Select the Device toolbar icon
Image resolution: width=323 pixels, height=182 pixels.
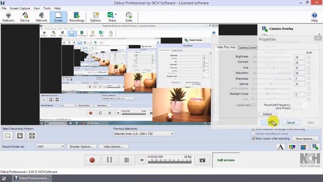(25, 17)
